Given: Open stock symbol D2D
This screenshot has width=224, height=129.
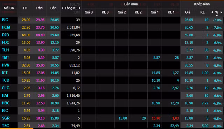Looking at the screenshot, I should click(x=6, y=35).
